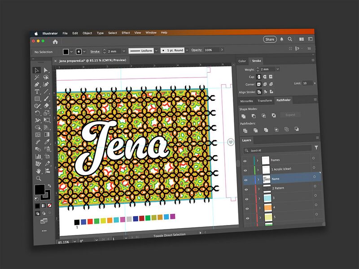The height and width of the screenshot is (269, 359).
Task: Hide the 2 Pattern layer
Action: pyautogui.click(x=246, y=190)
